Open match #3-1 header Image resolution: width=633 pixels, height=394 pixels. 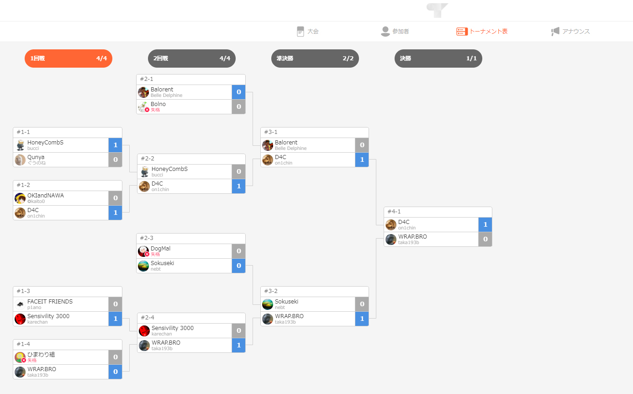[315, 133]
